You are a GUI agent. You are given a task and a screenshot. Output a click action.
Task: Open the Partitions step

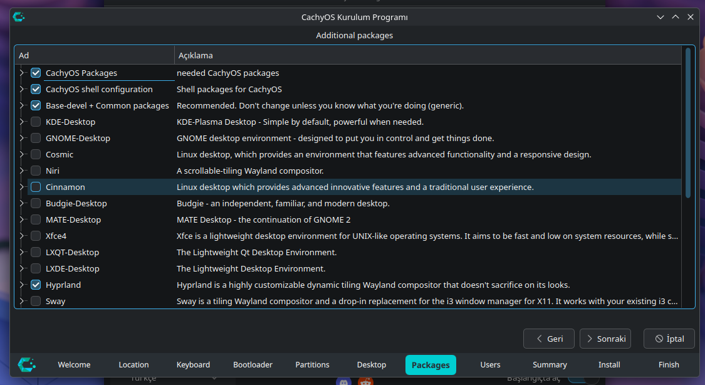click(x=313, y=365)
